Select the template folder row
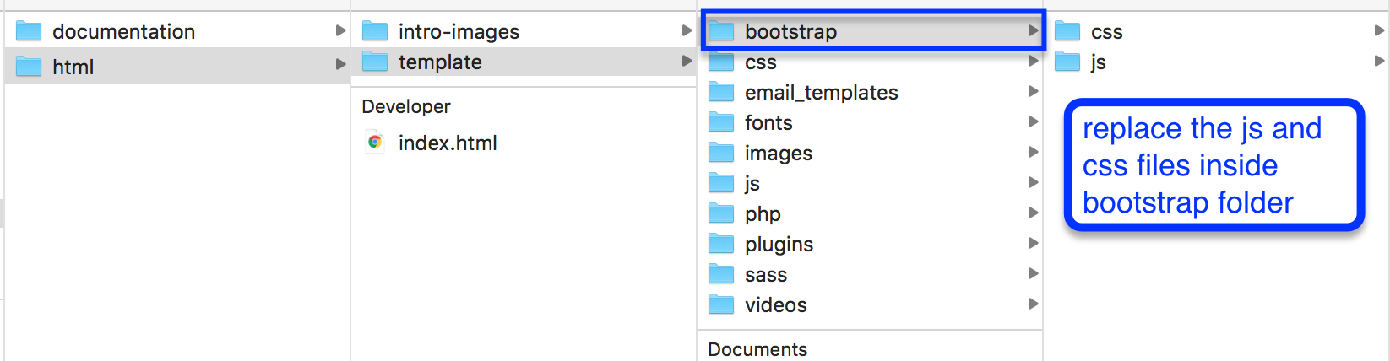 click(524, 62)
